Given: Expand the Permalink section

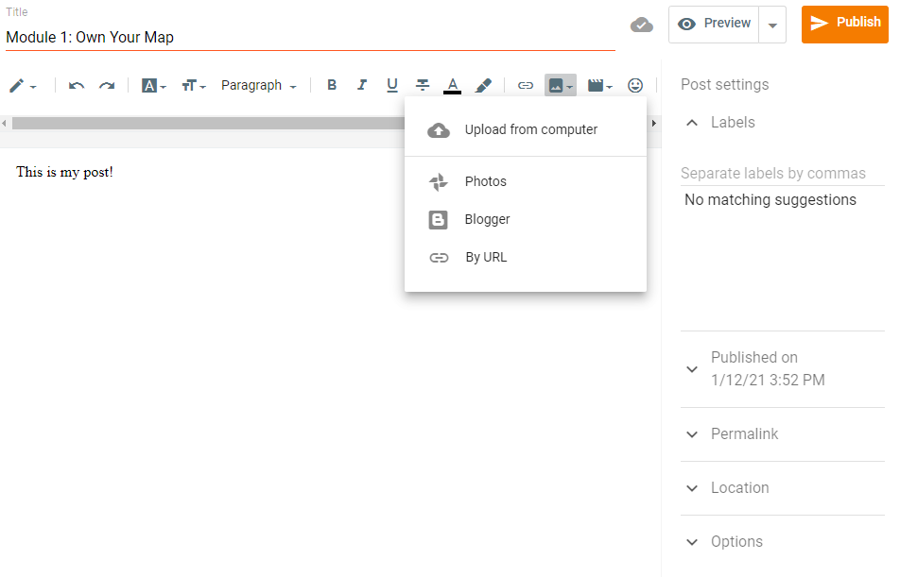Looking at the screenshot, I should coord(744,434).
